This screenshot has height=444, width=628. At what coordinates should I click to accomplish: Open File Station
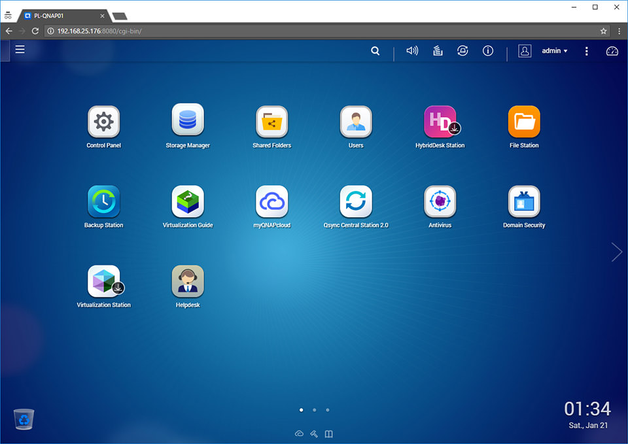pyautogui.click(x=524, y=122)
